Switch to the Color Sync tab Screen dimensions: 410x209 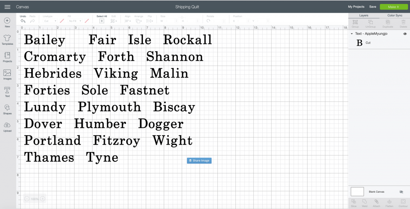[394, 16]
